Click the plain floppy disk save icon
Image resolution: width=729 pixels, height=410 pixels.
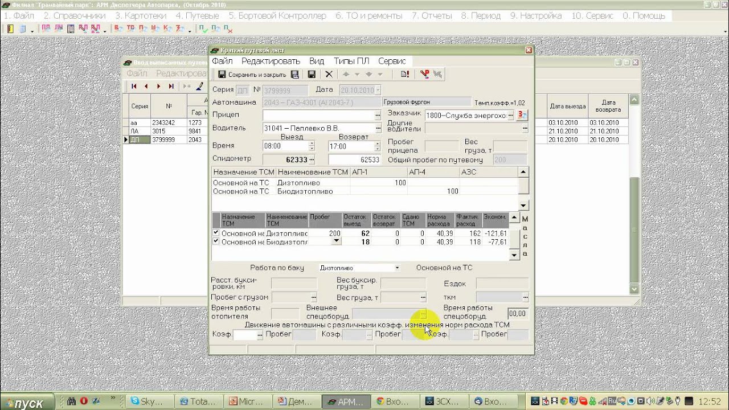click(312, 75)
